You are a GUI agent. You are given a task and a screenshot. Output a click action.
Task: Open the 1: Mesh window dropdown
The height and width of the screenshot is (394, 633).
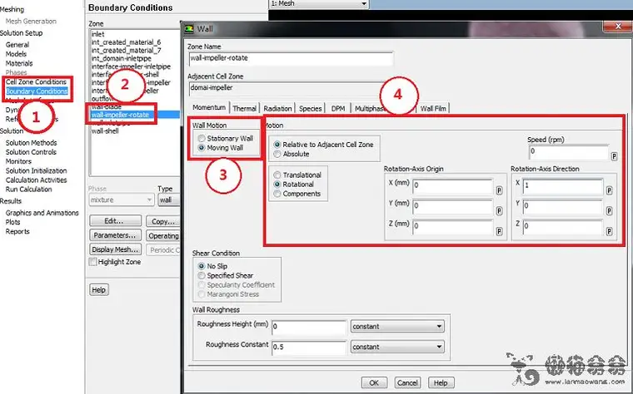[x=319, y=3]
